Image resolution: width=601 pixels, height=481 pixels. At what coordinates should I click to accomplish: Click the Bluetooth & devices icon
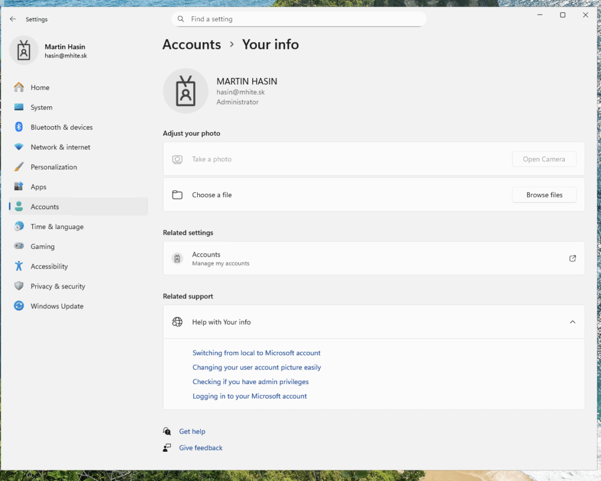19,127
